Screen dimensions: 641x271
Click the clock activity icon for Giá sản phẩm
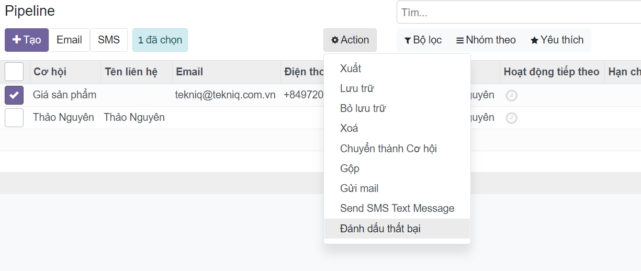tap(511, 96)
